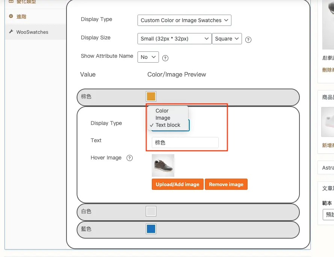Click blue color swatch for 藍色

151,229
